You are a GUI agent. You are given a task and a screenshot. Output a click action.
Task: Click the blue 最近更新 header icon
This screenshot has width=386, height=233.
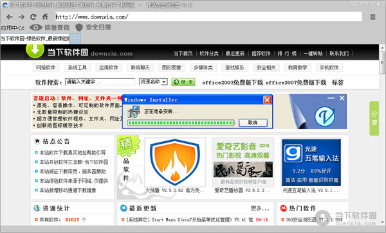[124, 208]
